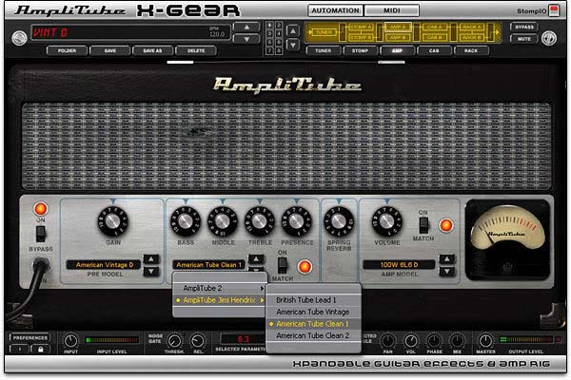Click the SAVE AS button
The image size is (571, 380).
tap(152, 50)
